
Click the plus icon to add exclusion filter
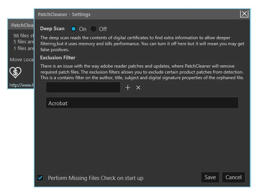pos(128,88)
